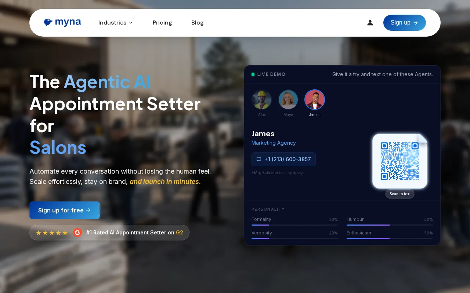
Task: Select the Alex agent avatar
Action: 262,100
